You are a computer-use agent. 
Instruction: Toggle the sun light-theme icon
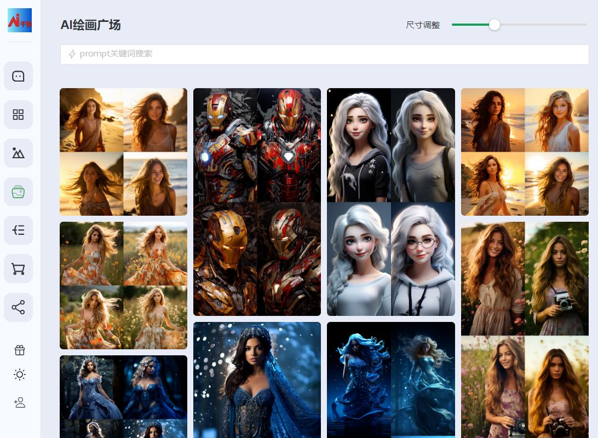coord(20,374)
